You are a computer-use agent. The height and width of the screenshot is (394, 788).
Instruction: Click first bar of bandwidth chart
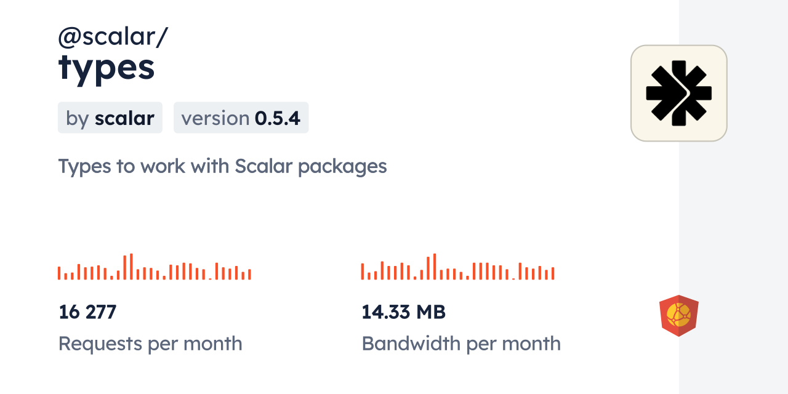tap(363, 271)
